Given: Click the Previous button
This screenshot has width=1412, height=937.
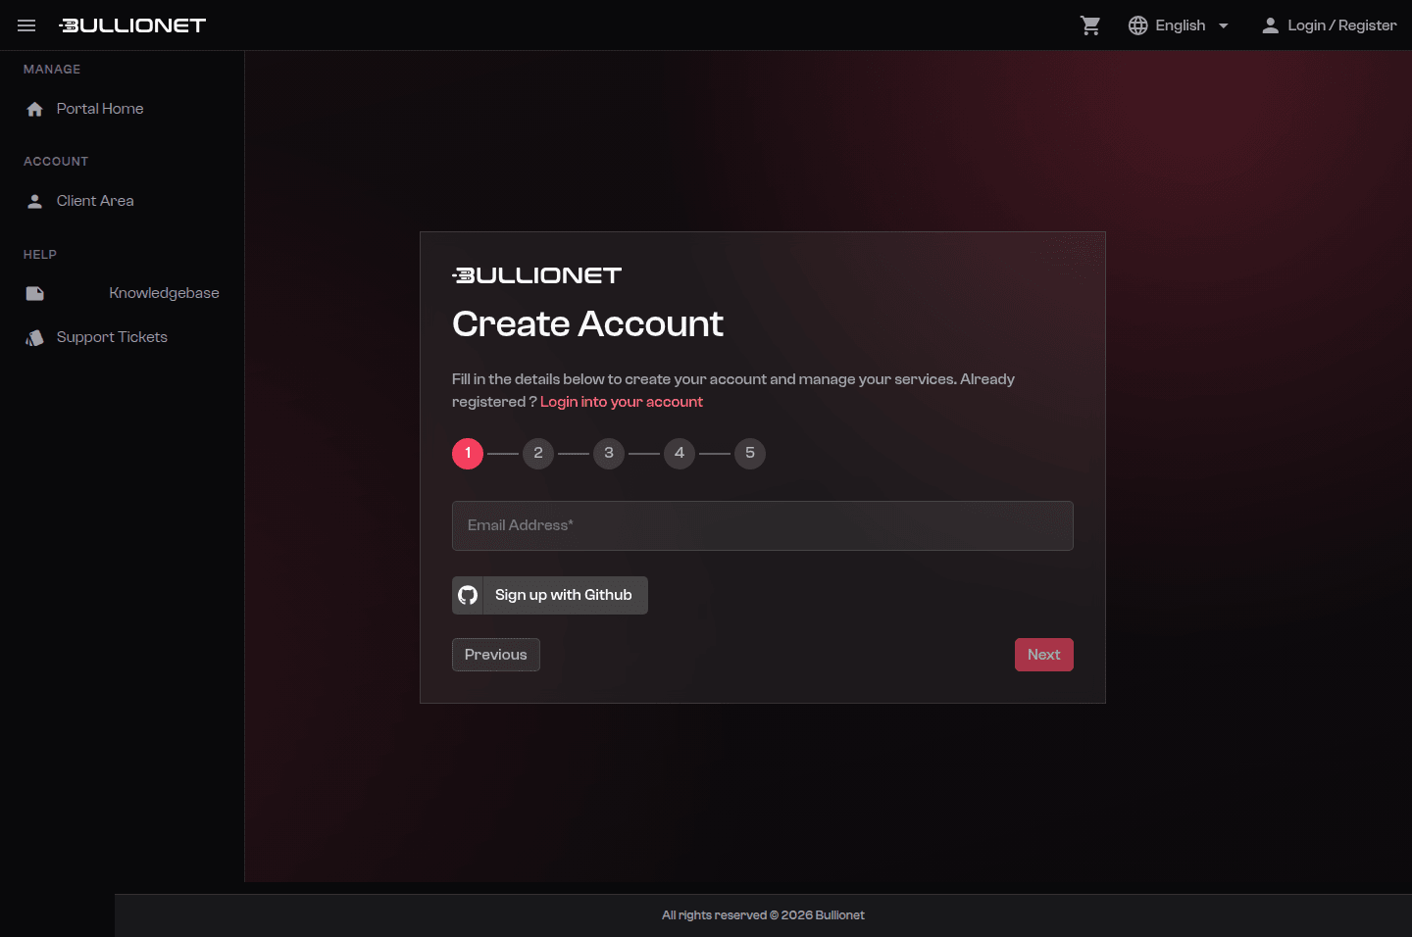Looking at the screenshot, I should point(496,655).
